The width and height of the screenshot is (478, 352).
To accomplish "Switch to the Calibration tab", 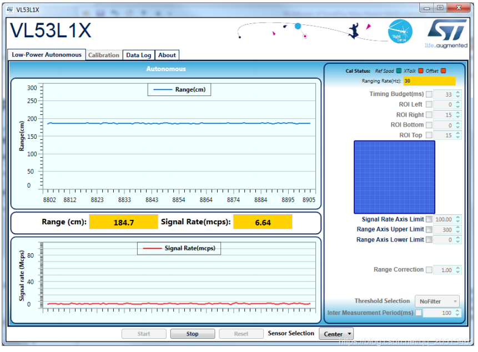I will click(104, 55).
